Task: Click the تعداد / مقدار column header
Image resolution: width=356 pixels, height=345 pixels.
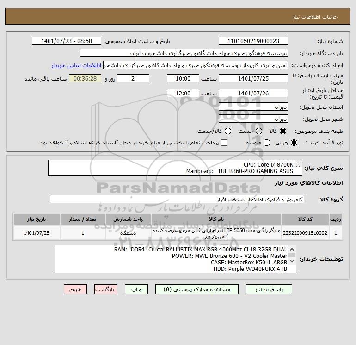Action: pyautogui.click(x=83, y=219)
